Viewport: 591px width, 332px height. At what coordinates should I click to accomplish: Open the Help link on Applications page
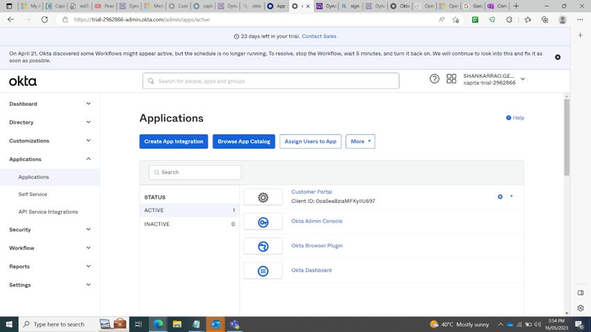(515, 118)
